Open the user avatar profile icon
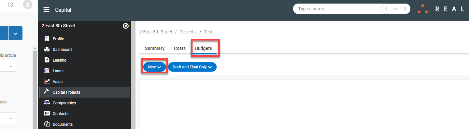The width and height of the screenshot is (469, 129). pyautogui.click(x=28, y=5)
